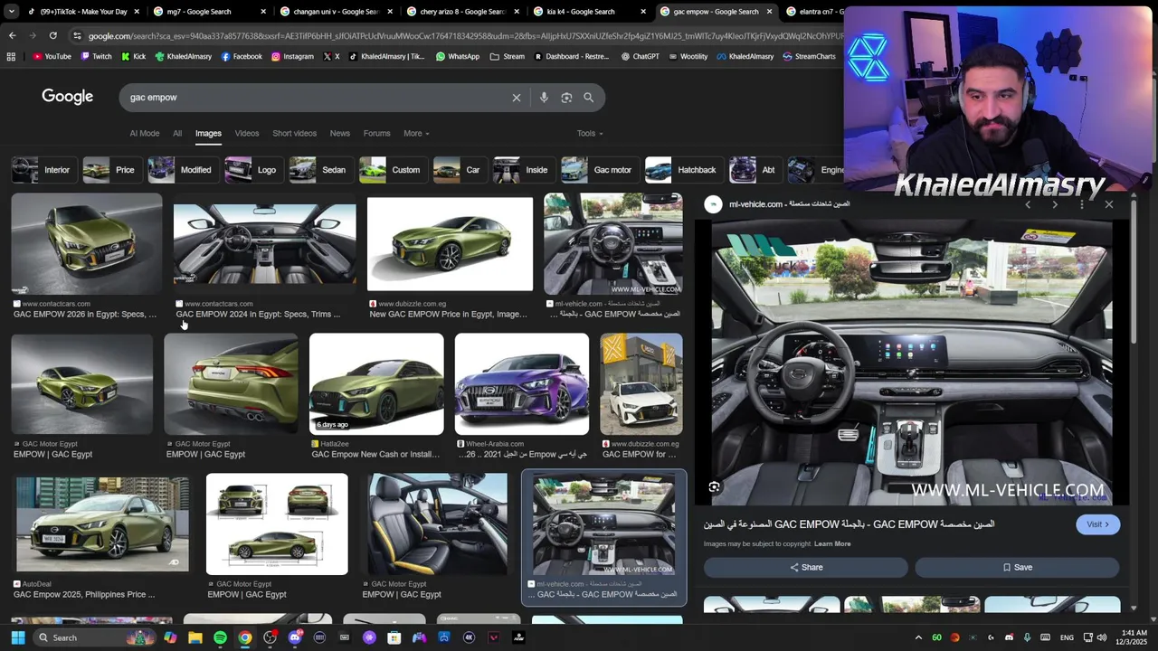Close the image preview panel

click(x=1109, y=204)
